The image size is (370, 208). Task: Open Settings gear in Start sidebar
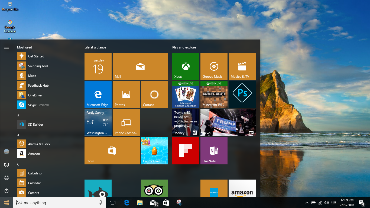tap(7, 178)
